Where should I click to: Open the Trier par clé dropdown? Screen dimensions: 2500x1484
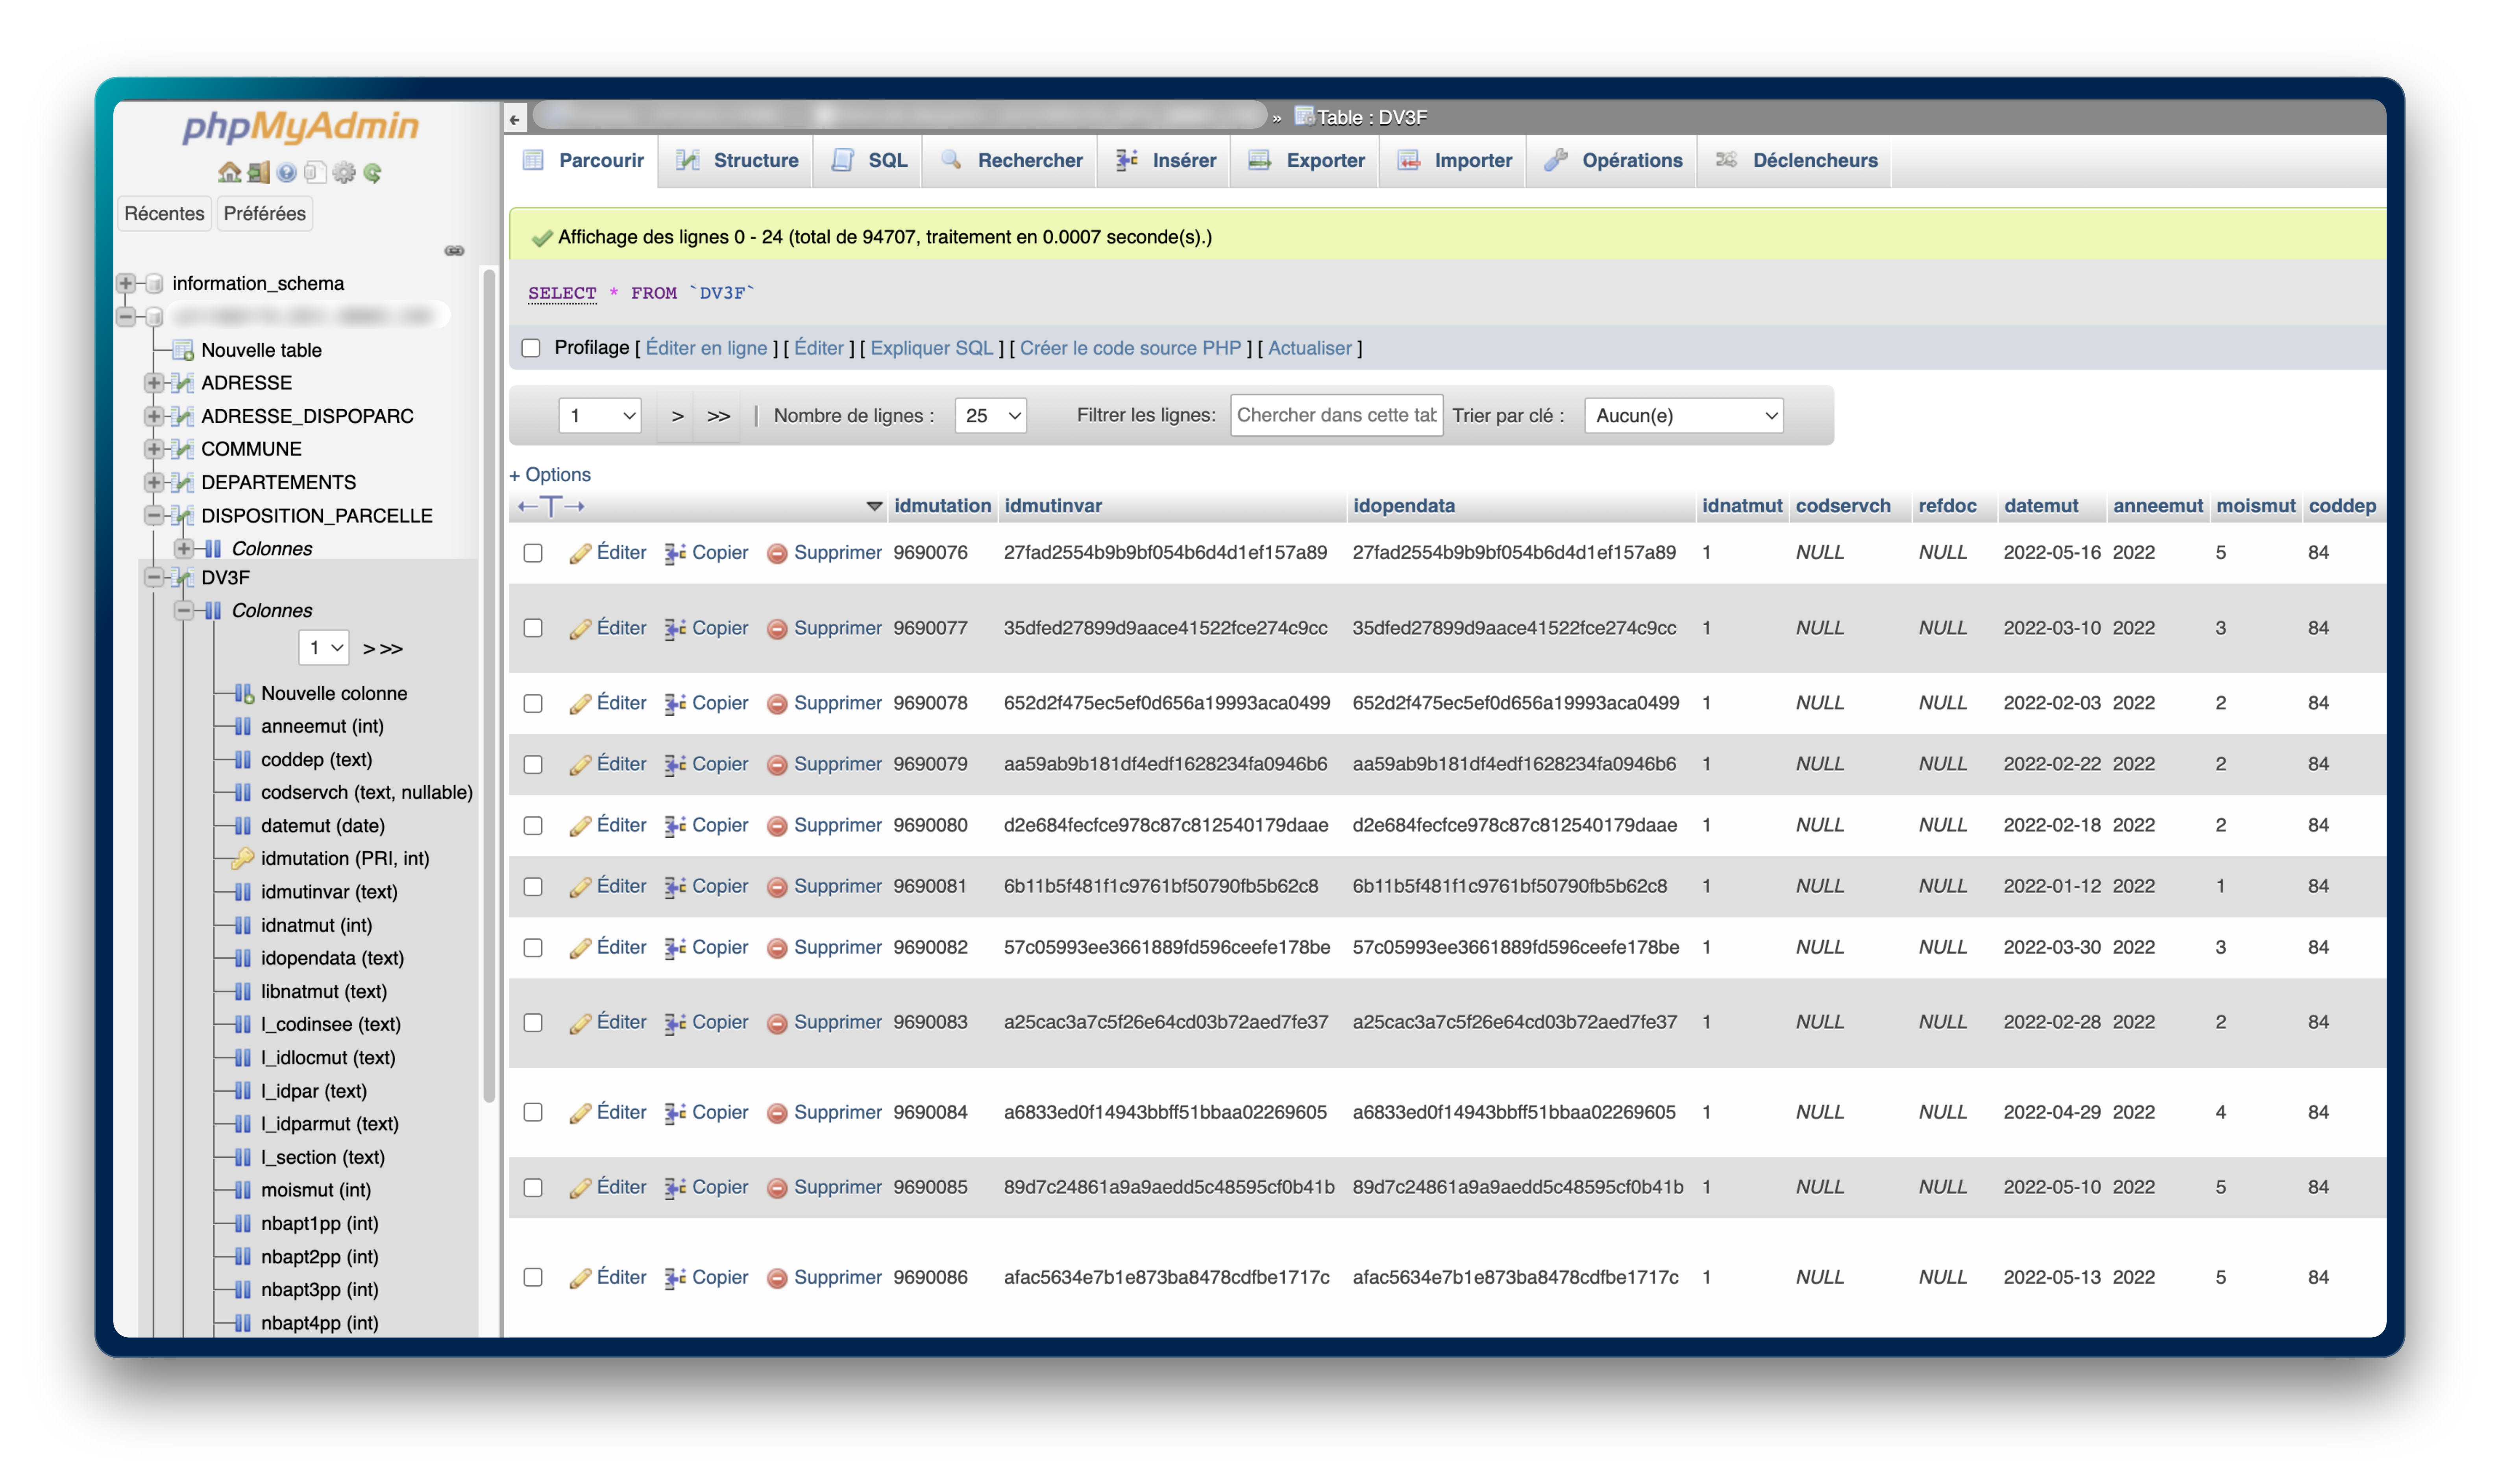click(1684, 416)
